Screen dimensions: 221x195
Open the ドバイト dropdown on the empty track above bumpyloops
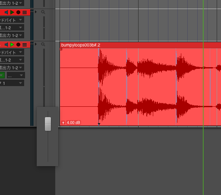(x=12, y=20)
